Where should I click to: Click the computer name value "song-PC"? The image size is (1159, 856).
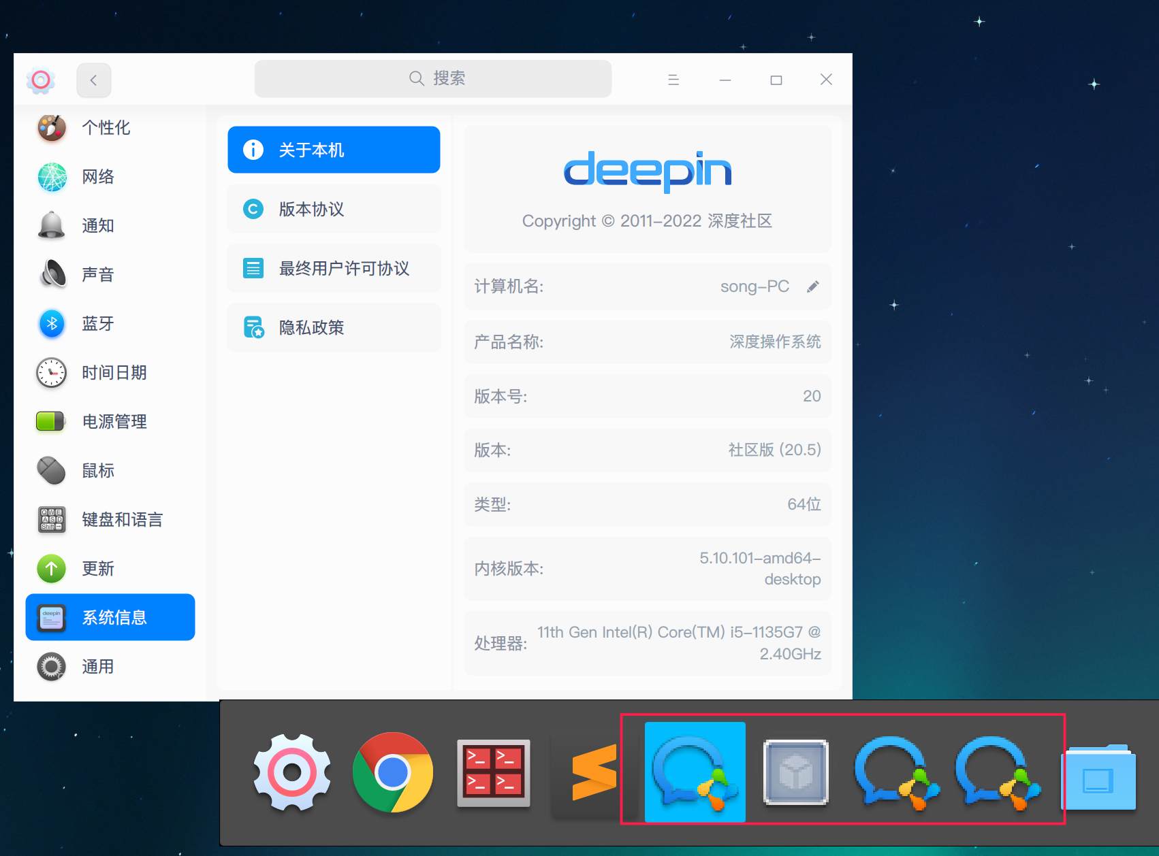tap(755, 286)
